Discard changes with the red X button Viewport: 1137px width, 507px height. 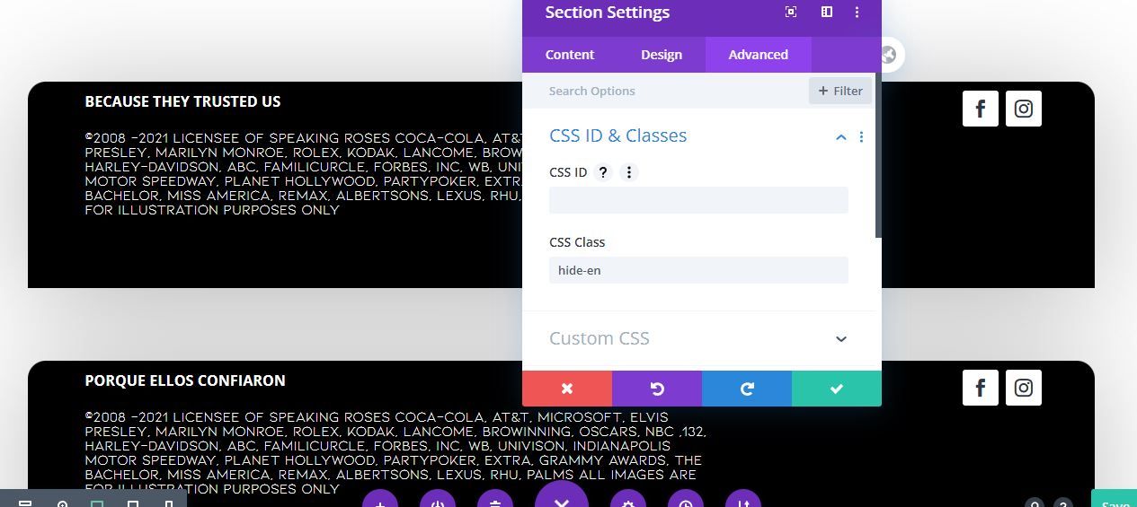(x=567, y=389)
